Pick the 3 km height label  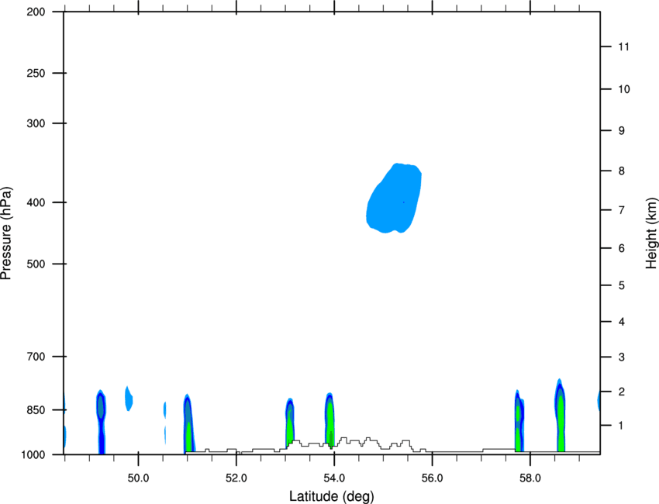click(x=622, y=357)
